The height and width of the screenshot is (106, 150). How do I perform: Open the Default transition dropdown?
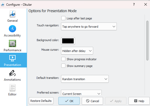coord(85,79)
